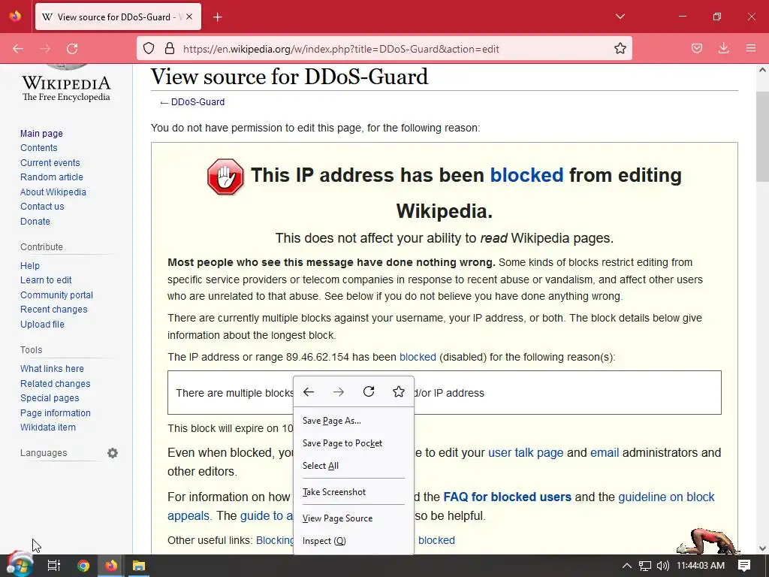Open Current events in sidebar
Screen dimensions: 769x577
pyautogui.click(x=50, y=163)
